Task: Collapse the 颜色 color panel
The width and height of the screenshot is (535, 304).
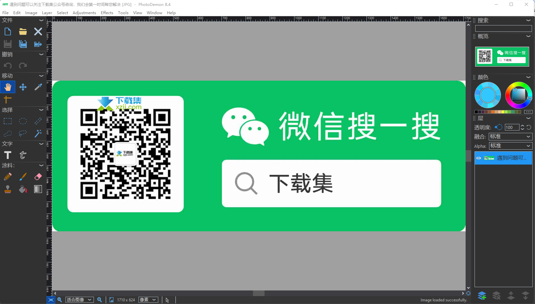Action: click(528, 77)
